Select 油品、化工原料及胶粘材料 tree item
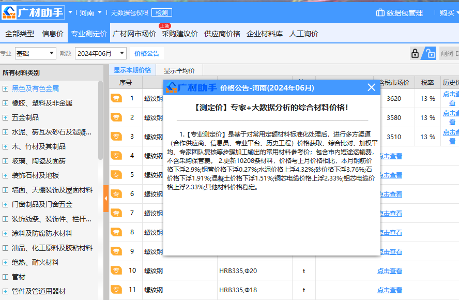 coord(52,248)
